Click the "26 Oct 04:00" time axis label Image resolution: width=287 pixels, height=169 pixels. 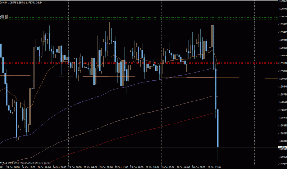tap(183, 167)
